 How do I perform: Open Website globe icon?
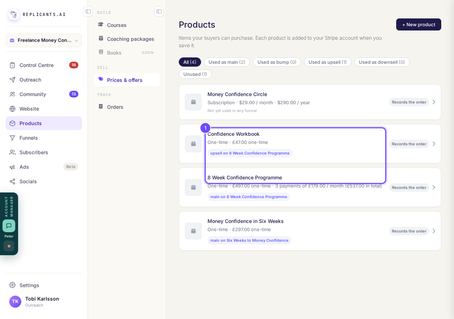(12, 109)
